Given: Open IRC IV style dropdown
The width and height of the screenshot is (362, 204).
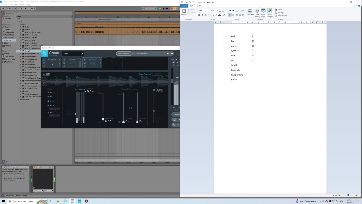Looking at the screenshot, I should click(55, 115).
